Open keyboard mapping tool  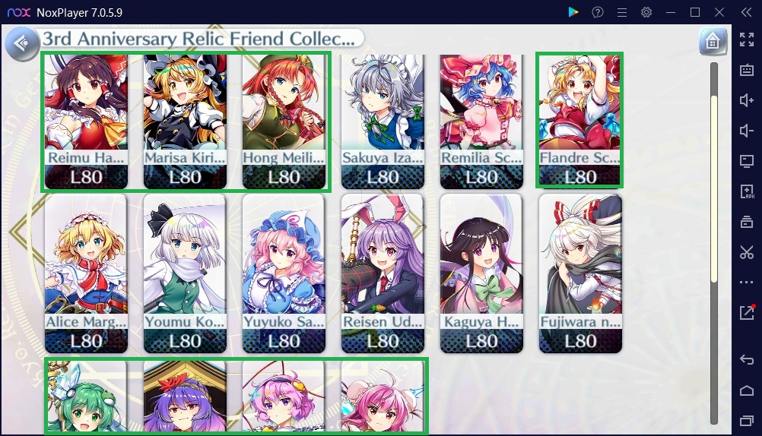coord(747,70)
